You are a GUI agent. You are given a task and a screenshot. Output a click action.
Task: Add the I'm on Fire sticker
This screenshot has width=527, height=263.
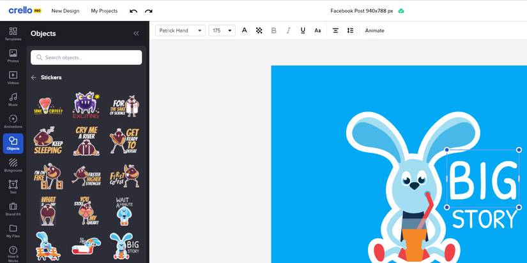(48, 176)
